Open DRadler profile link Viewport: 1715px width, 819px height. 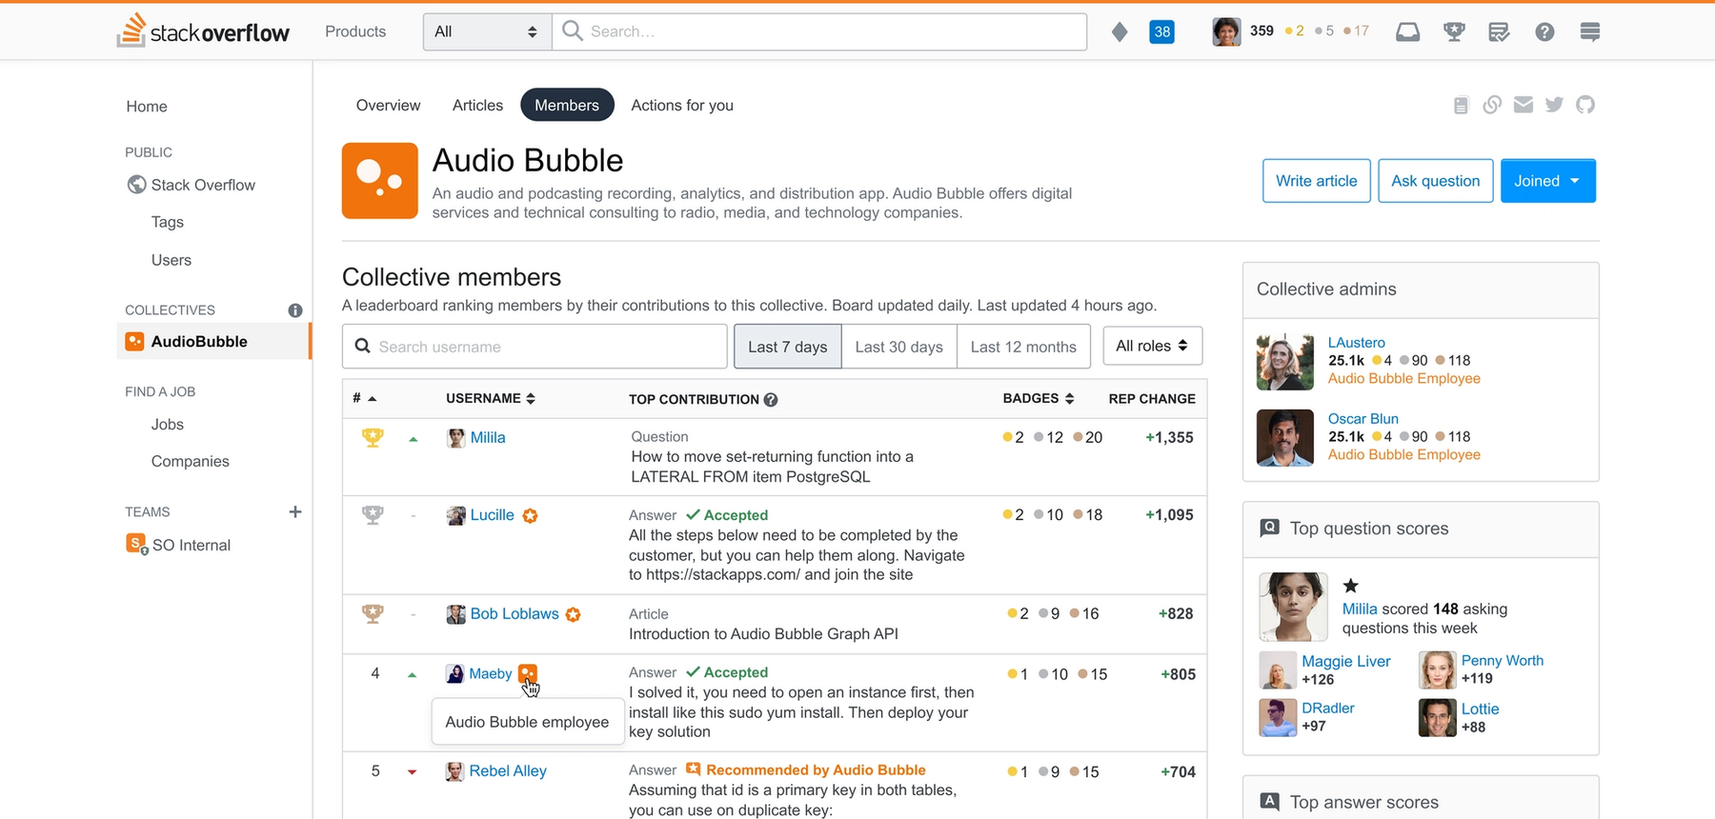pyautogui.click(x=1328, y=709)
